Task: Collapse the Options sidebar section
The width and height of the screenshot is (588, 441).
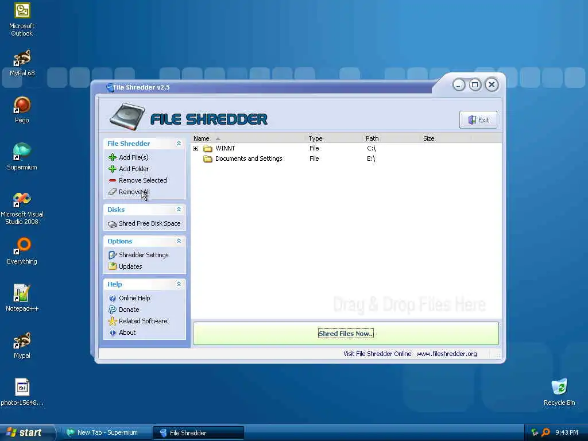Action: (179, 241)
